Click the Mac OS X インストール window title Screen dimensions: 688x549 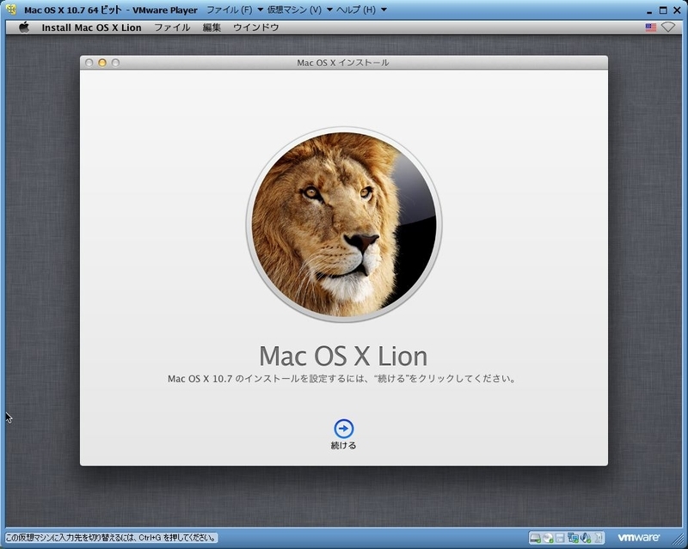(343, 63)
